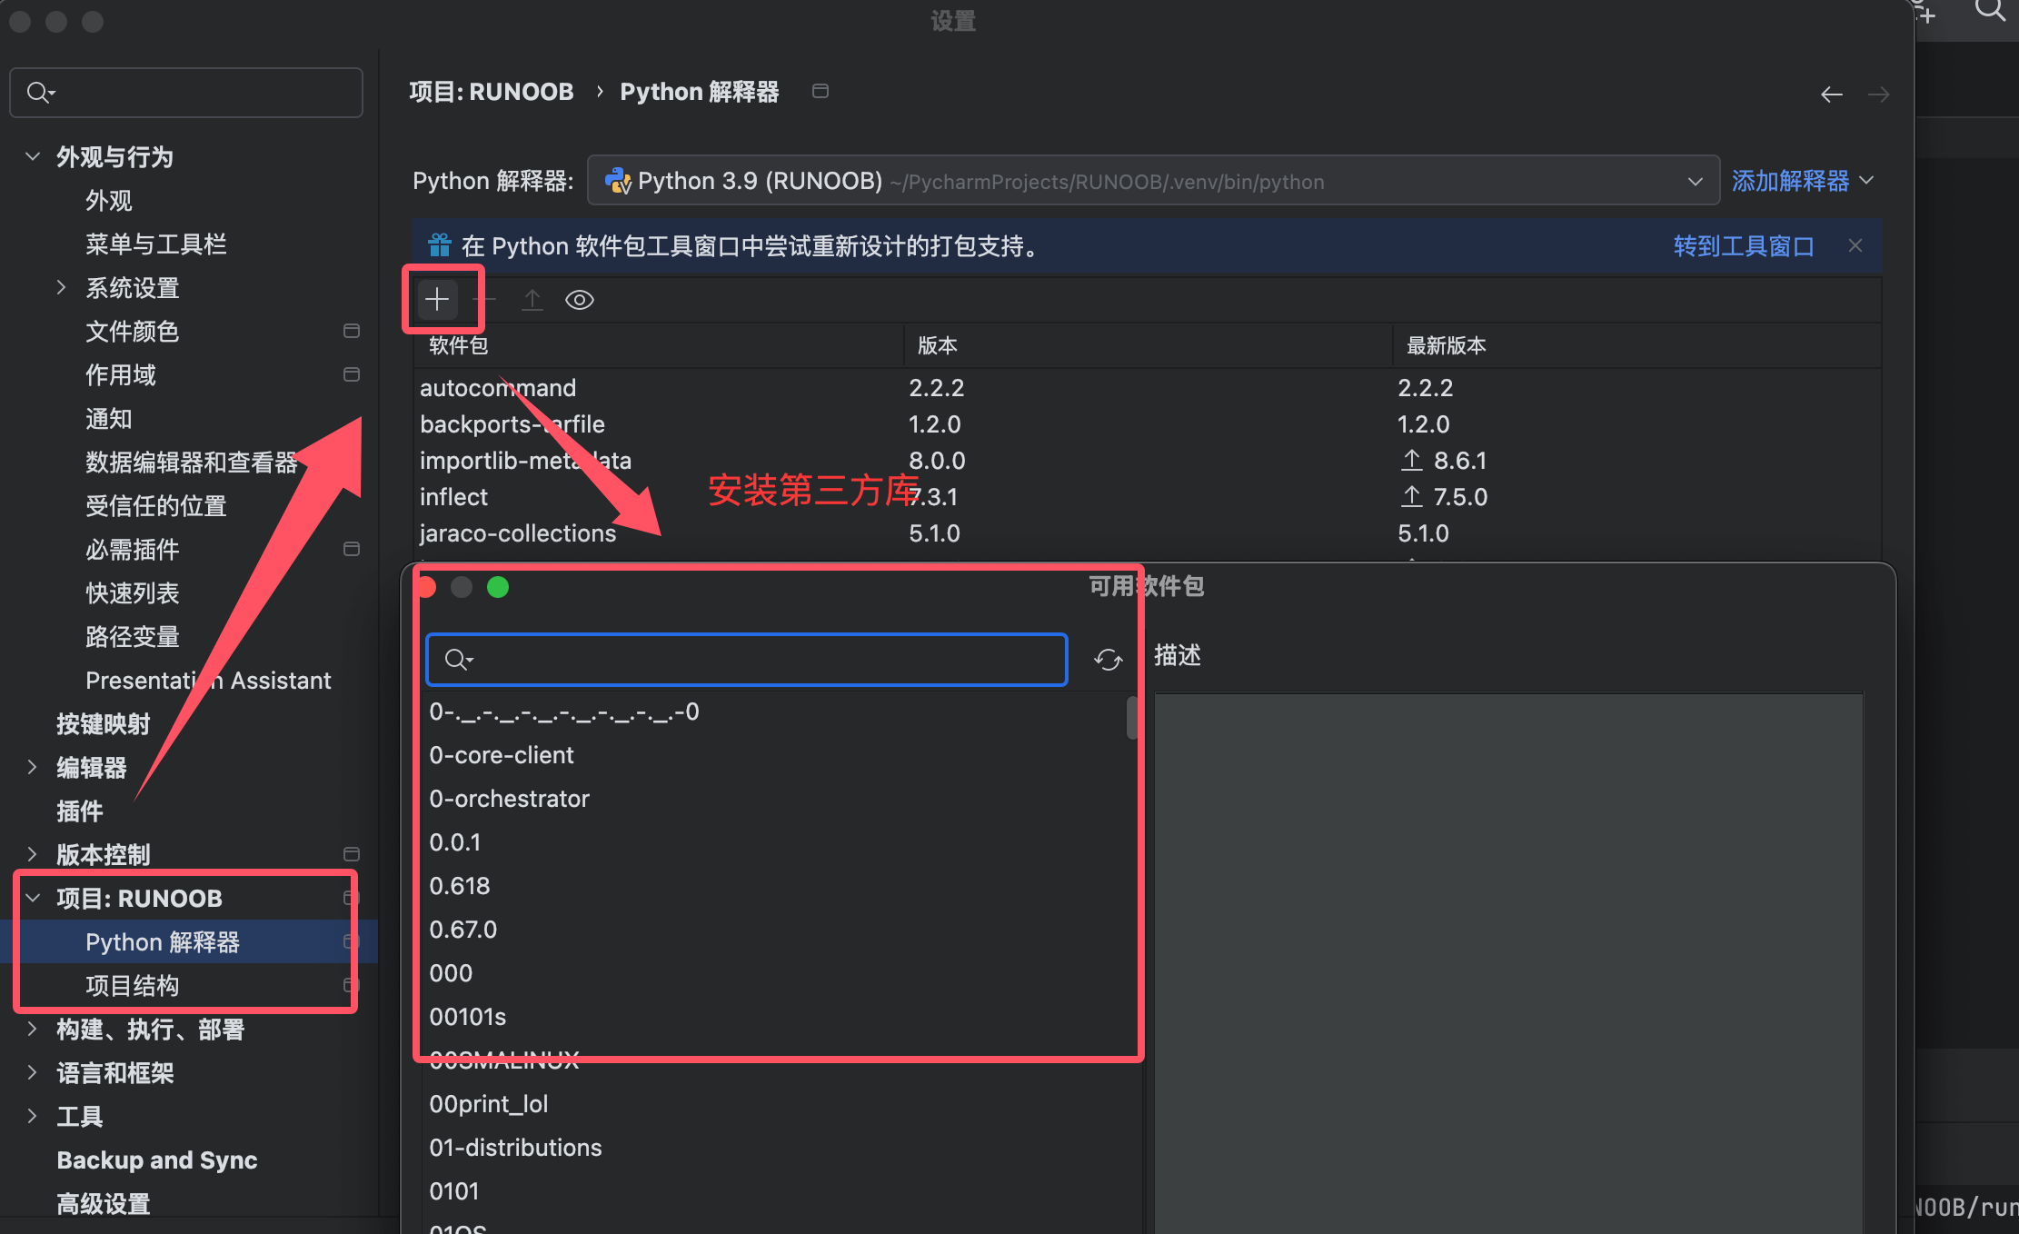Expand the 系统设置 tree node

tap(61, 287)
